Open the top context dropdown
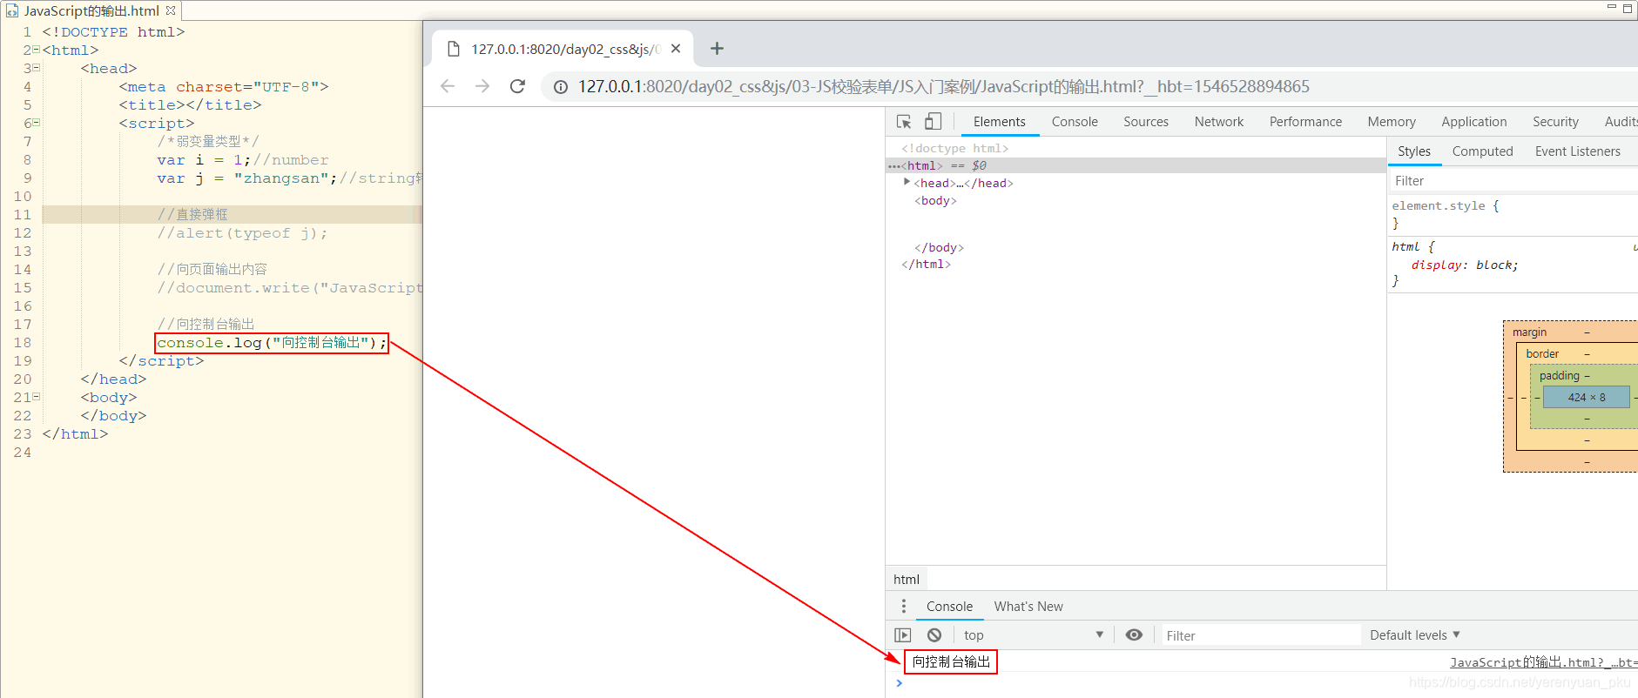 point(1033,635)
